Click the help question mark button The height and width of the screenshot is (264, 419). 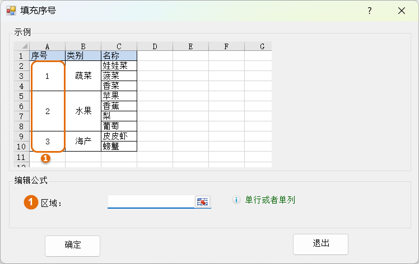pos(370,11)
